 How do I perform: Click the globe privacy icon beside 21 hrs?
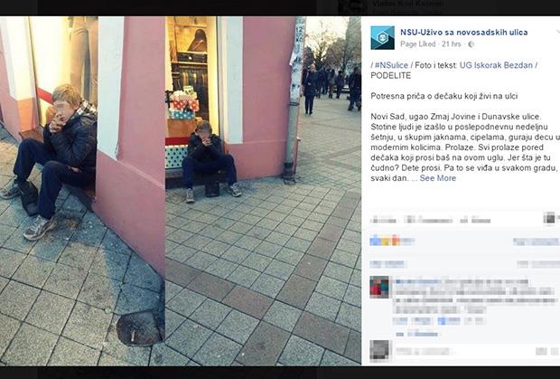tap(471, 44)
